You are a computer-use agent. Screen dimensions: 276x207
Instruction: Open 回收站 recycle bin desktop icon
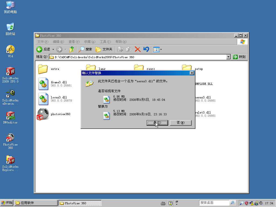(11, 29)
